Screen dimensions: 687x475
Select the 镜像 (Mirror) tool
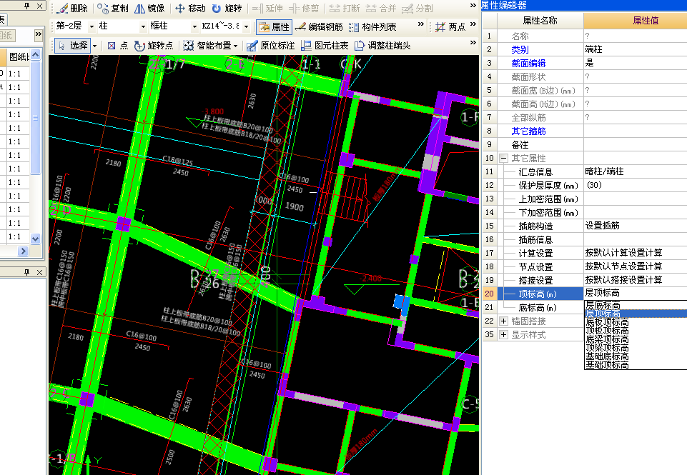149,8
